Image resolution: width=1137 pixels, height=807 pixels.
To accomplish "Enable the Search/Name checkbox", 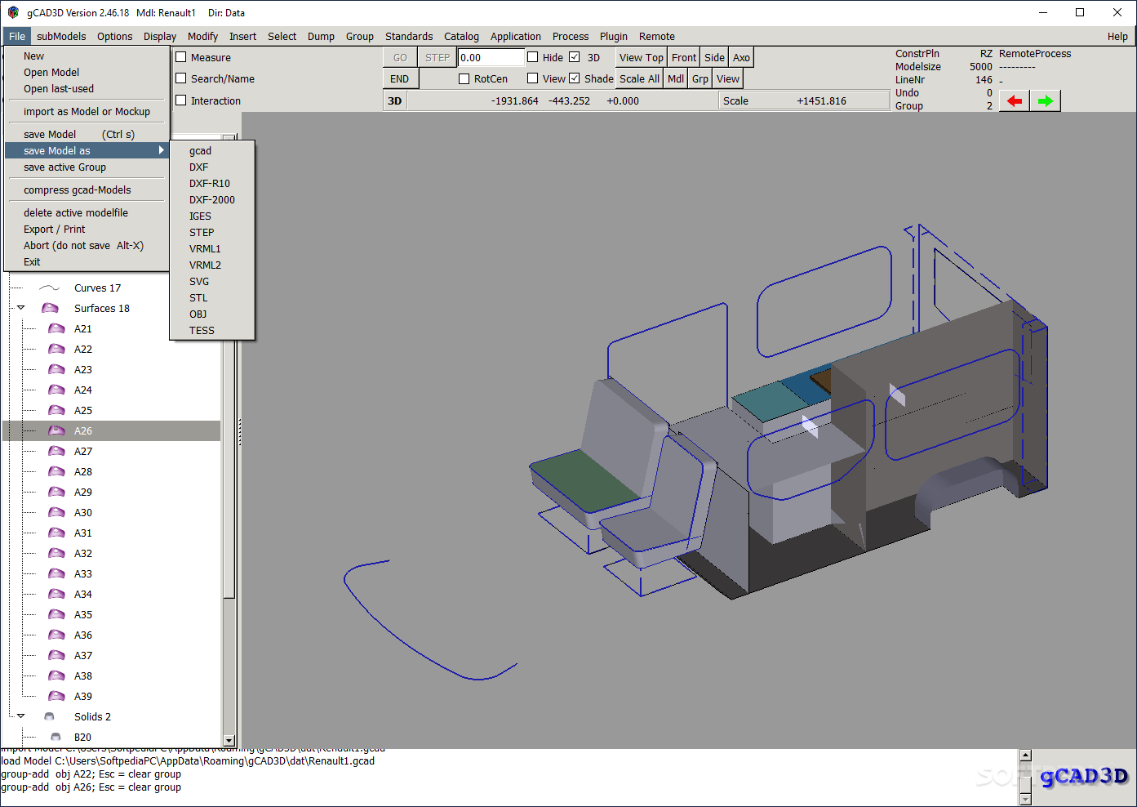I will tap(181, 78).
